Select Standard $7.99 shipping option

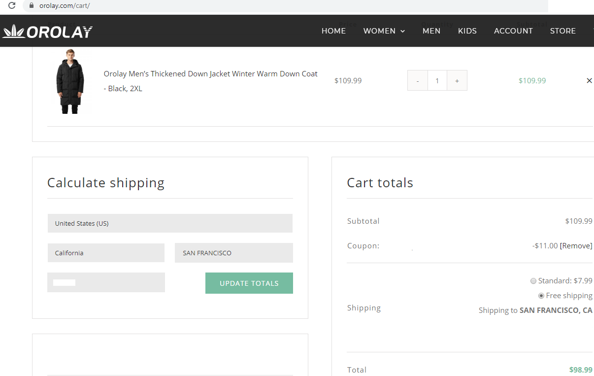pos(533,281)
